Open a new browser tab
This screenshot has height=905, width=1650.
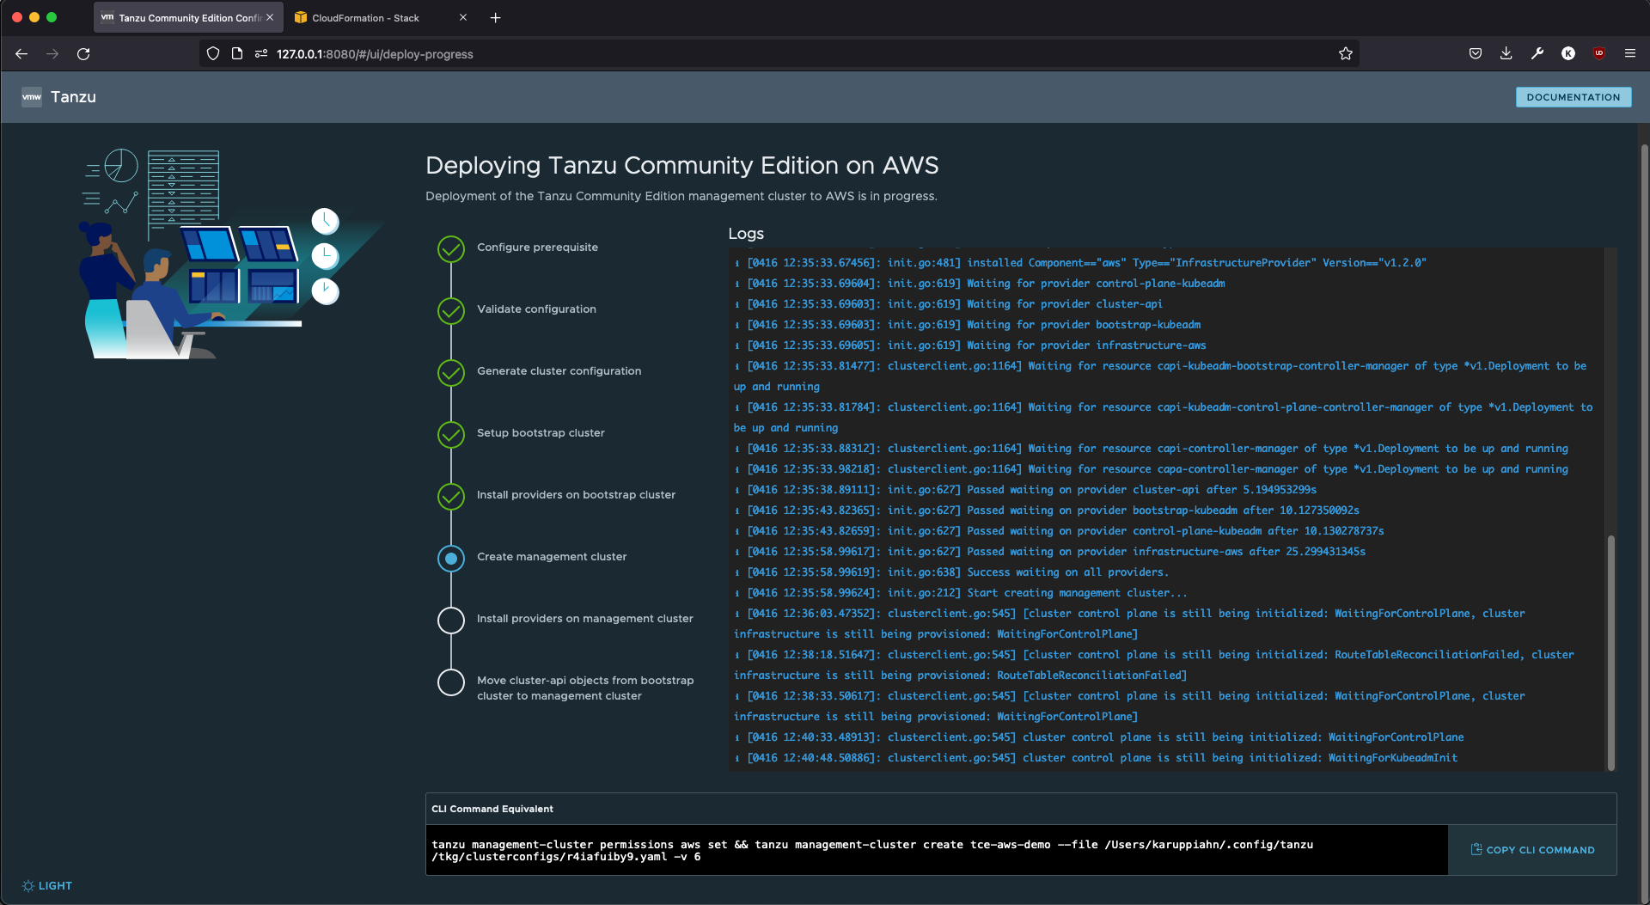(495, 17)
